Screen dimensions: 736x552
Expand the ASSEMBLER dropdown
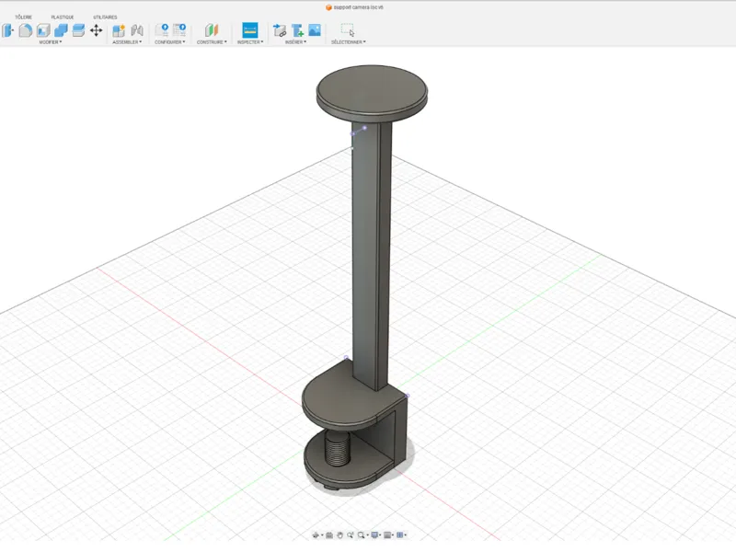(x=127, y=42)
